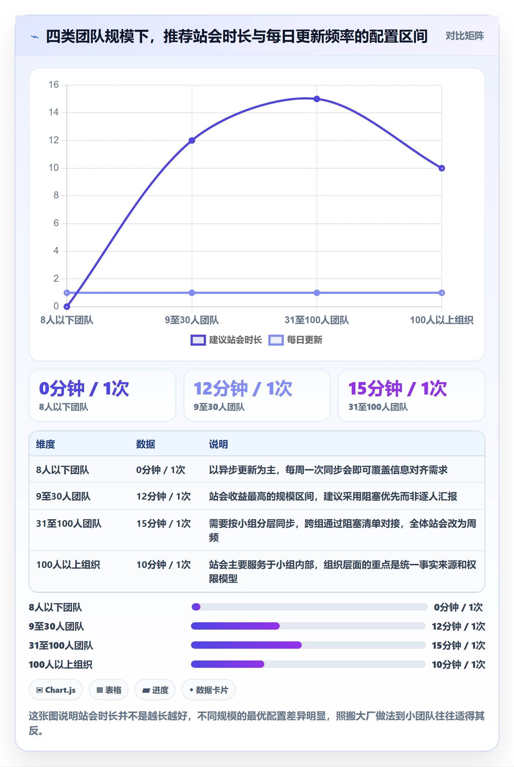Click the 说明 column header
This screenshot has height=767, width=514.
[x=218, y=444]
